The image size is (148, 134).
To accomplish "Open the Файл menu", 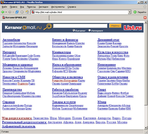I will coord(4,7).
